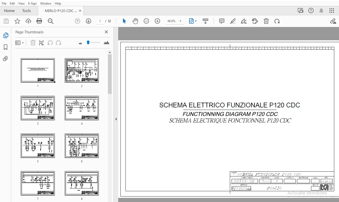Go to previous page arrow
The width and height of the screenshot is (339, 202).
[77, 21]
